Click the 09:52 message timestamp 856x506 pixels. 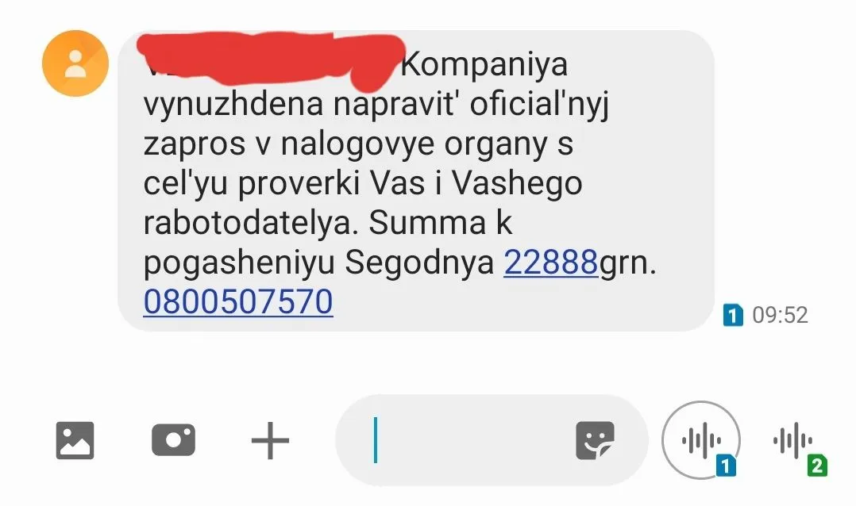pyautogui.click(x=780, y=315)
